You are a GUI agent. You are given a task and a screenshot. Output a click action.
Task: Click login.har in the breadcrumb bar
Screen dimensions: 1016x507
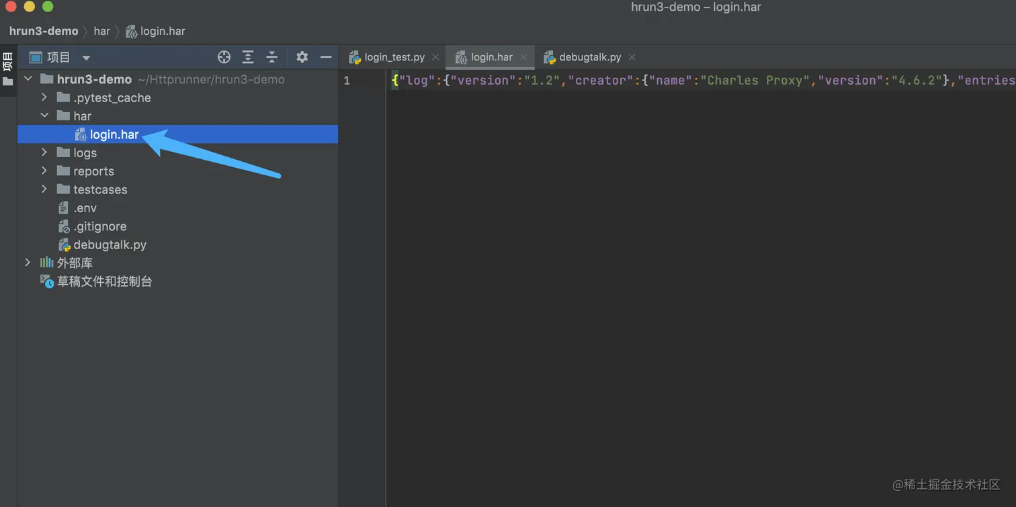156,31
